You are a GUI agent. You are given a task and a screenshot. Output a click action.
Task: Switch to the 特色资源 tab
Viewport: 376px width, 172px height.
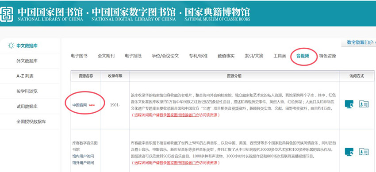point(327,56)
